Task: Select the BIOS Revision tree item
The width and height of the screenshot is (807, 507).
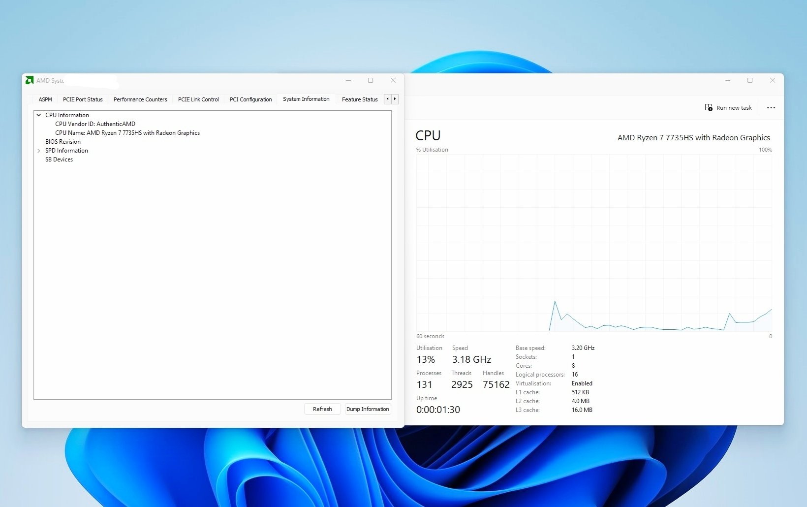Action: (x=63, y=142)
